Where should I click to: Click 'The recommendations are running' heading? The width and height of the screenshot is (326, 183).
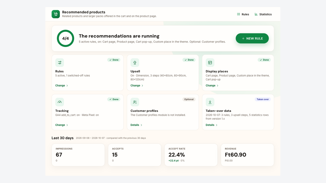tap(119, 36)
